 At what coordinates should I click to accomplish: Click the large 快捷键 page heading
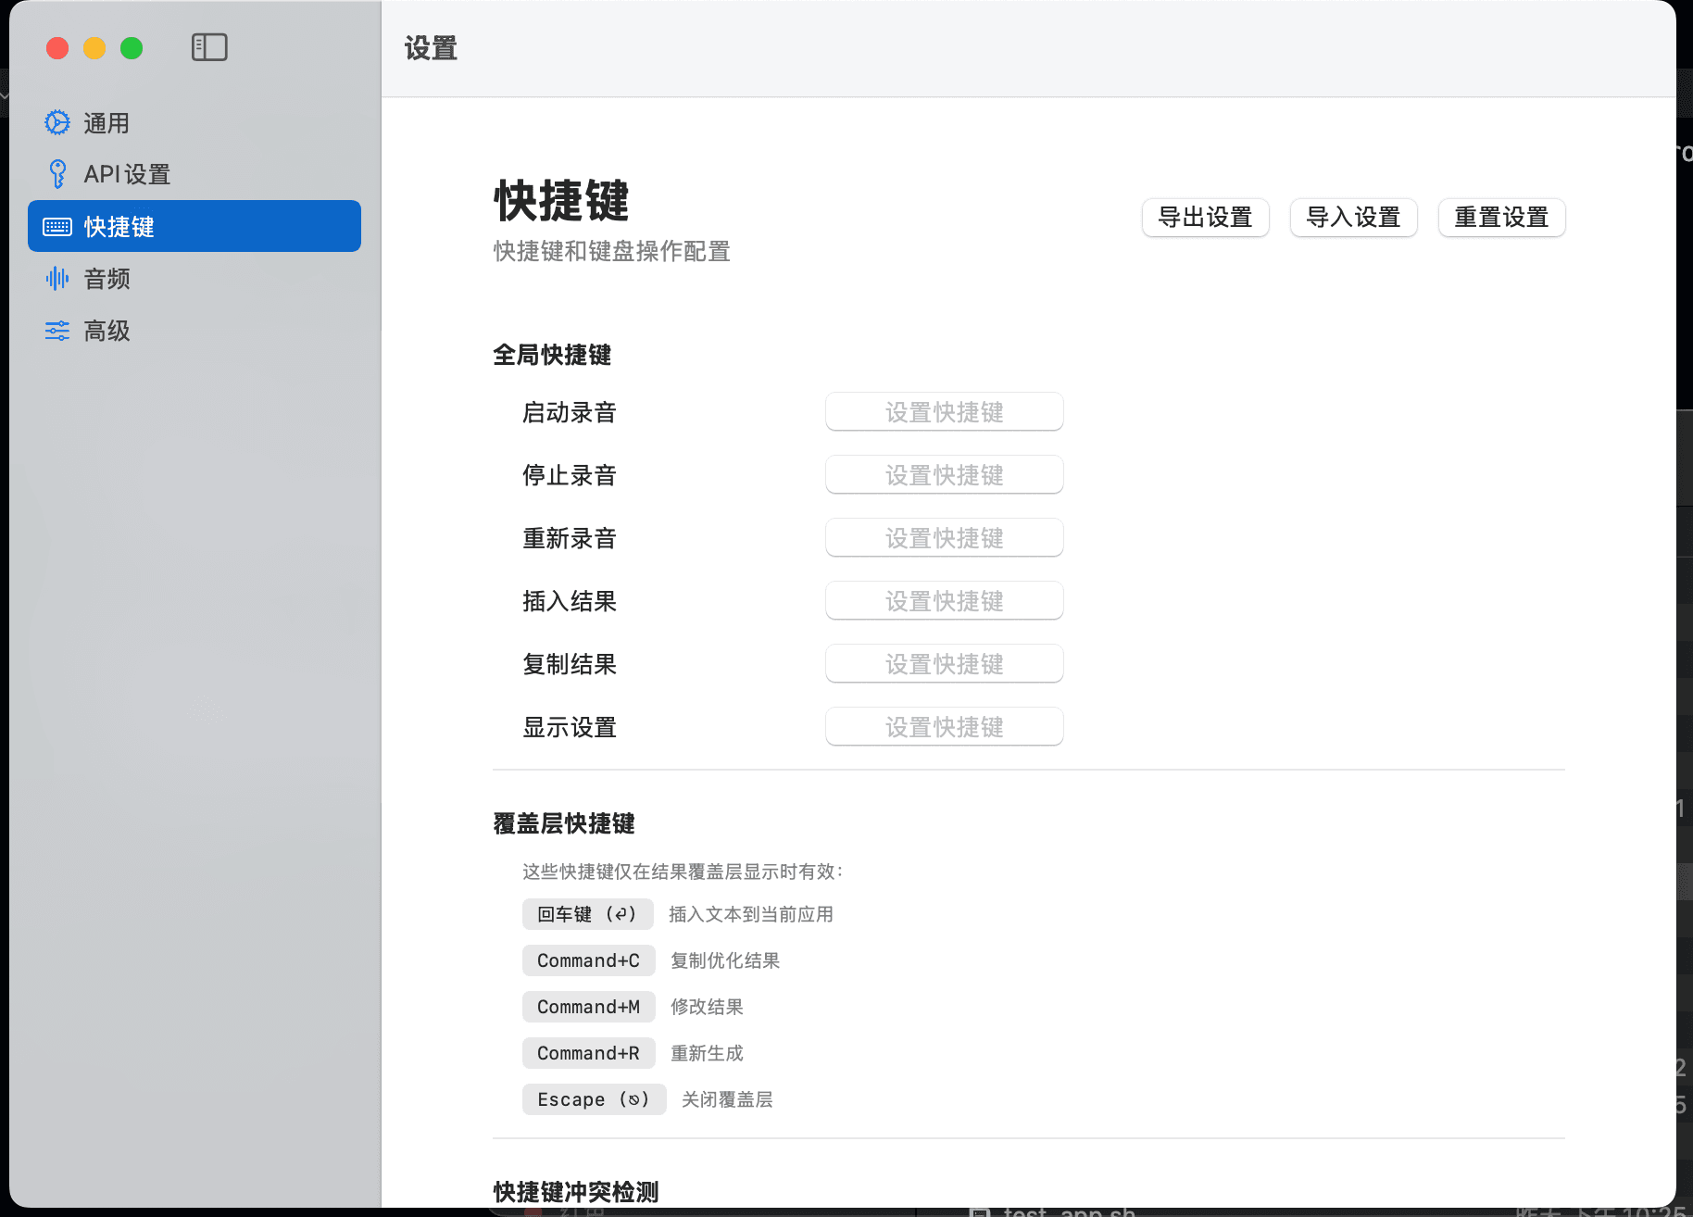tap(561, 201)
